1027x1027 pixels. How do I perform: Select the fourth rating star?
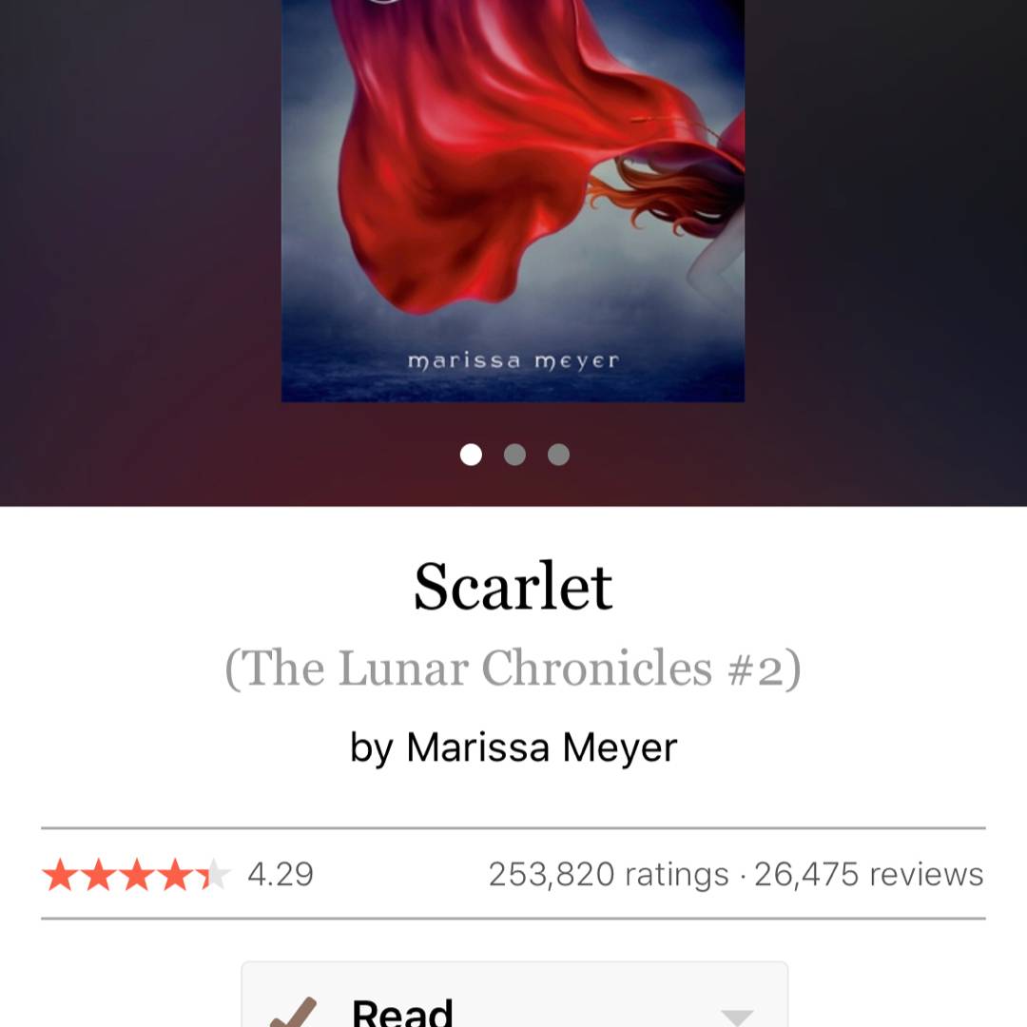click(x=175, y=875)
